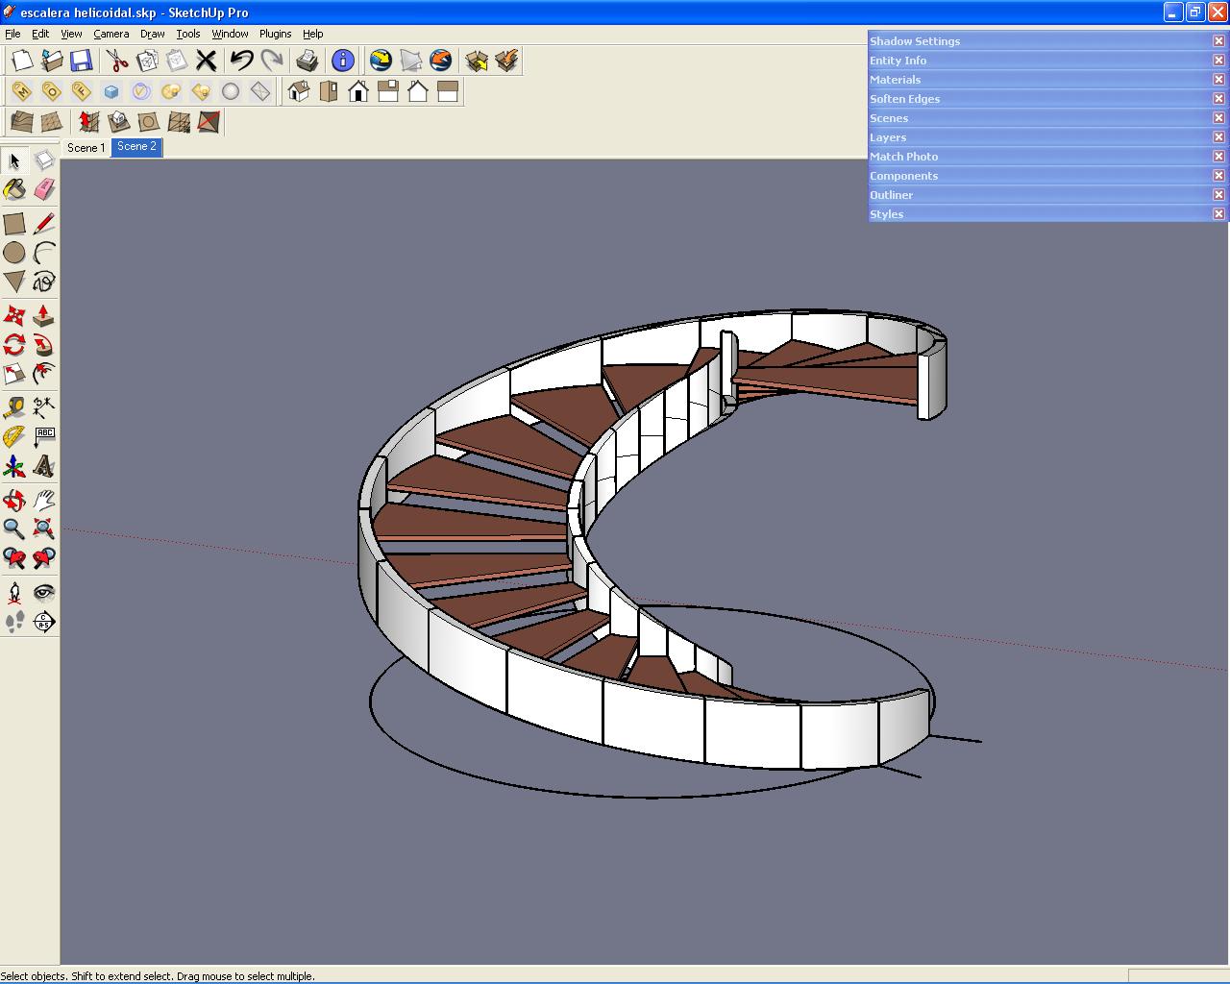Toggle terrain in the Google toolbar
Image resolution: width=1230 pixels, height=984 pixels.
(x=411, y=60)
